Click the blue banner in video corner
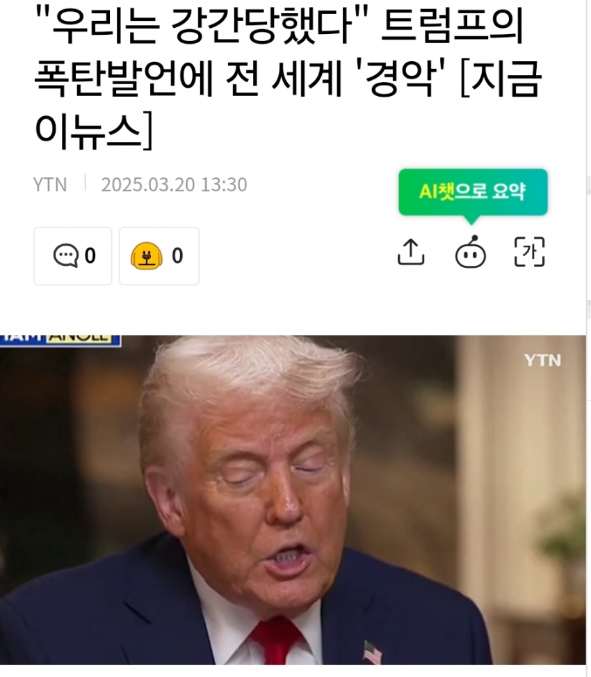The height and width of the screenshot is (677, 591). (x=60, y=340)
